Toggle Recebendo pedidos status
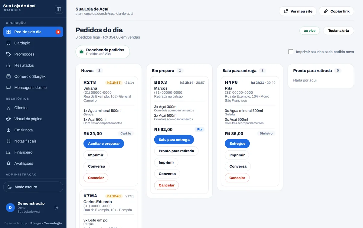This screenshot has height=228, width=363. click(103, 52)
